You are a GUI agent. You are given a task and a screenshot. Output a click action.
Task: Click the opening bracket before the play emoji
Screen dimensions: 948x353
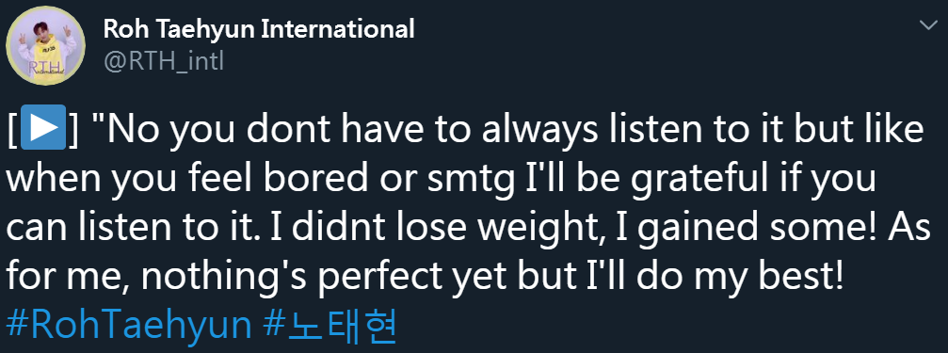point(13,128)
